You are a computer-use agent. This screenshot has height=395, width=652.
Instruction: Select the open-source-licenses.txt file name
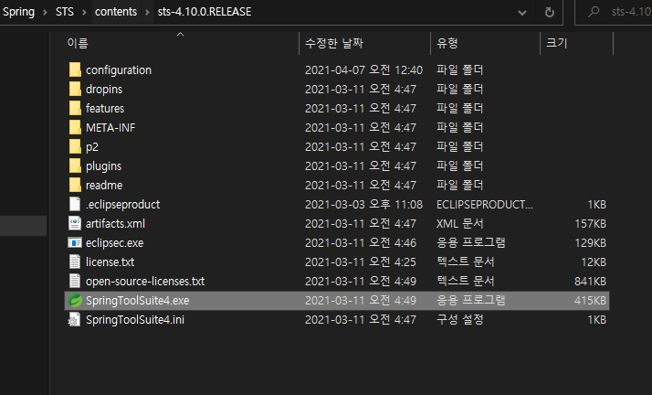click(145, 282)
